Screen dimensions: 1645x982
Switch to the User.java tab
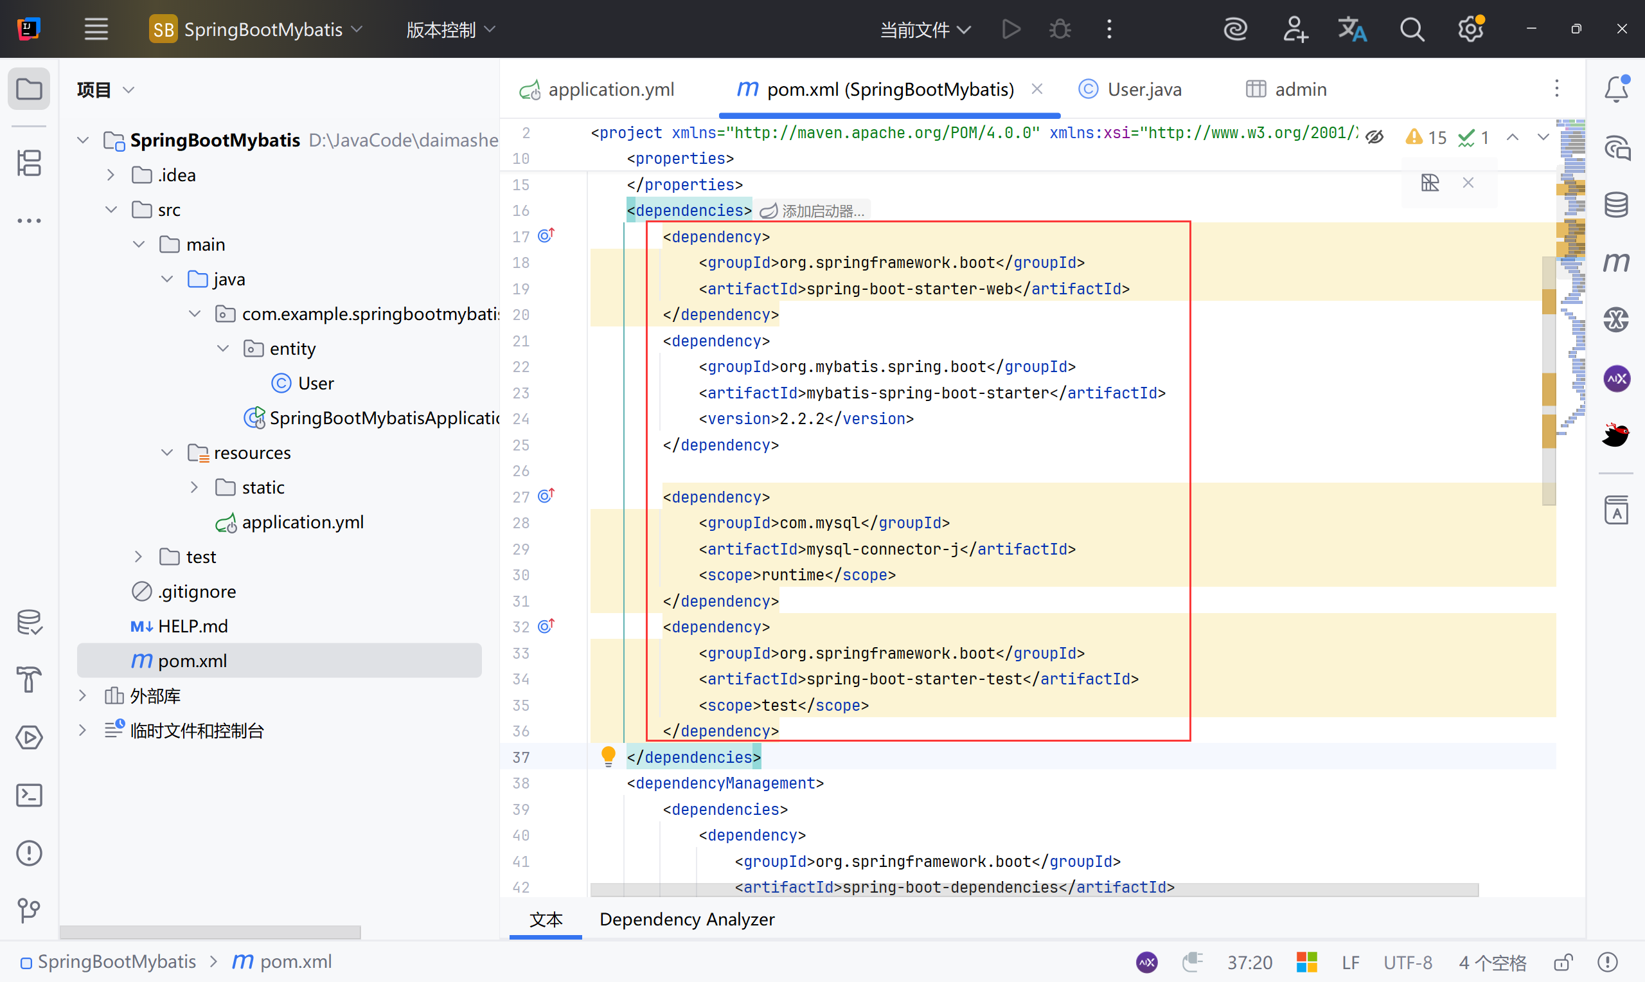pyautogui.click(x=1144, y=89)
